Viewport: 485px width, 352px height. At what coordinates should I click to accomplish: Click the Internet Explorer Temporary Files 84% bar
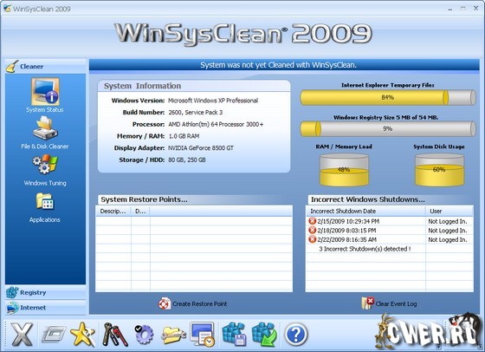tap(388, 97)
